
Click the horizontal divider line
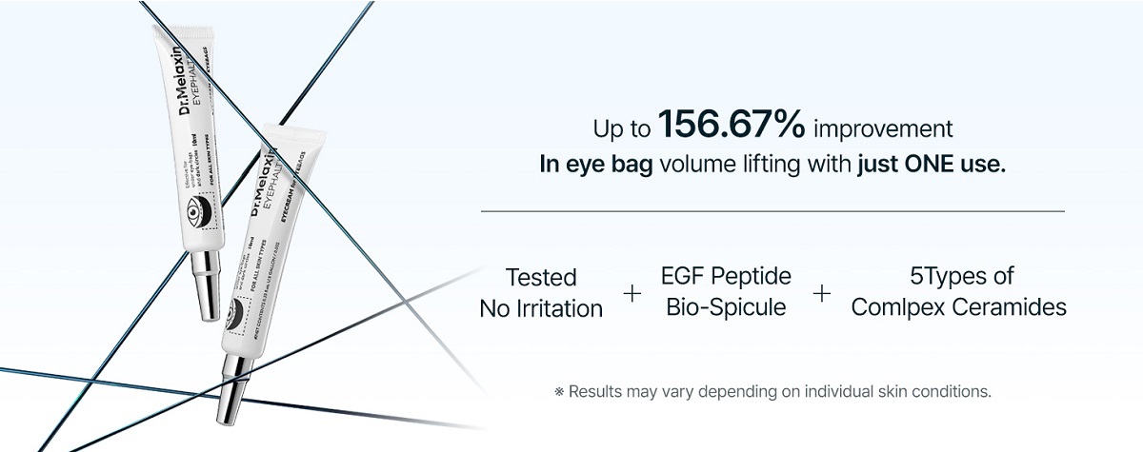[x=772, y=210]
